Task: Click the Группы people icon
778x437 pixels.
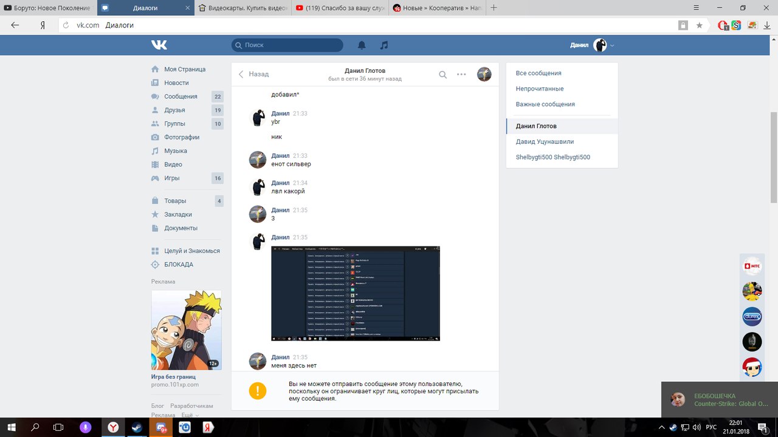Action: coord(155,124)
